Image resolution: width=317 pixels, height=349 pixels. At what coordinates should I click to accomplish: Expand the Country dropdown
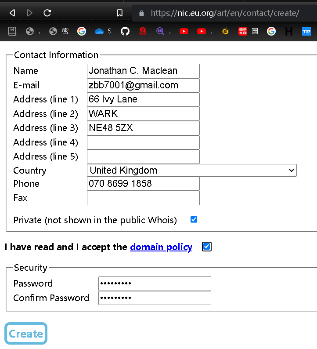click(x=192, y=170)
